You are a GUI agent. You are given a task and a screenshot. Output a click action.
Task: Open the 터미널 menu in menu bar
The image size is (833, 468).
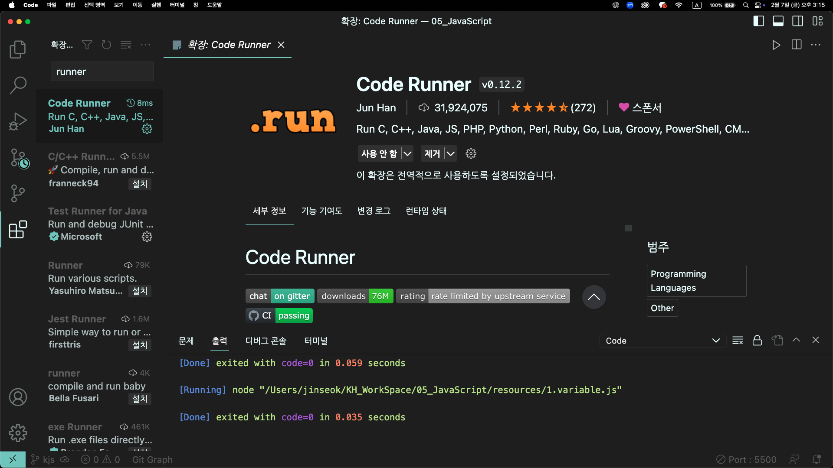tap(177, 5)
